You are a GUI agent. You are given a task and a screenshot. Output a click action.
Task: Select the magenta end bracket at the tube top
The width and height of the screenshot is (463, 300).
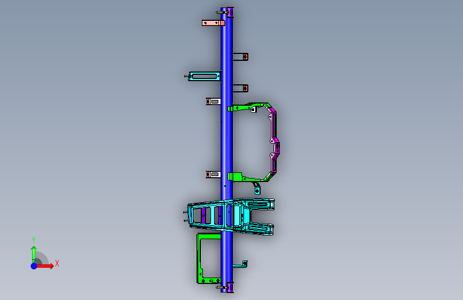(x=230, y=13)
